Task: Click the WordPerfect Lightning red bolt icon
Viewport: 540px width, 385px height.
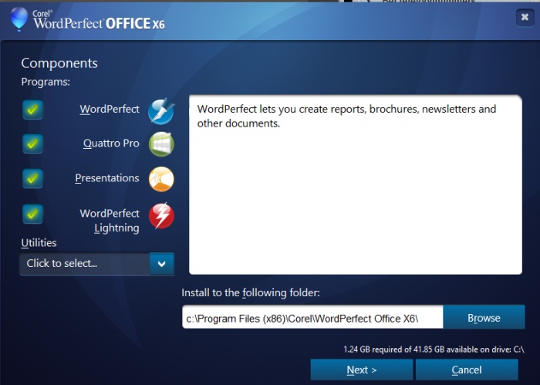Action: click(161, 216)
